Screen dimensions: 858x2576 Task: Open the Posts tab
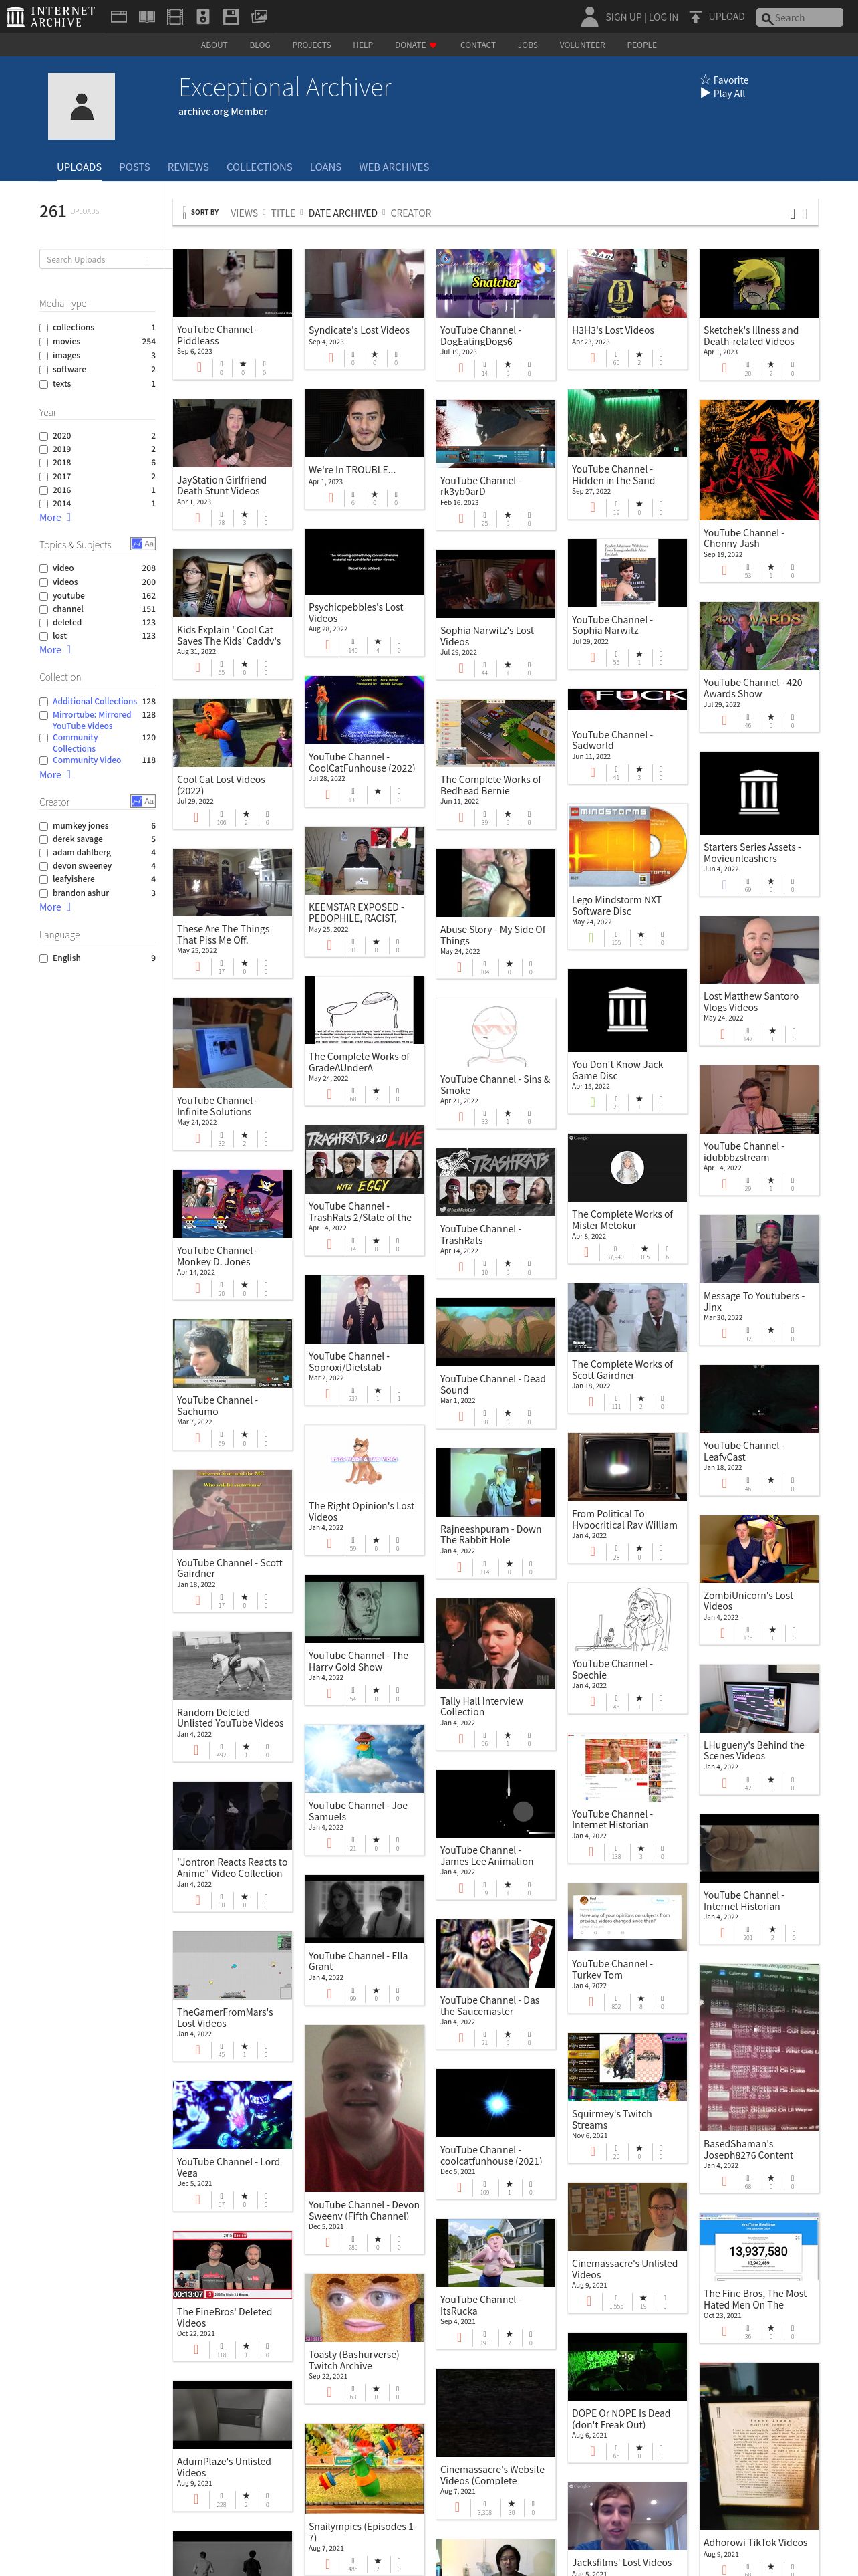click(x=134, y=167)
